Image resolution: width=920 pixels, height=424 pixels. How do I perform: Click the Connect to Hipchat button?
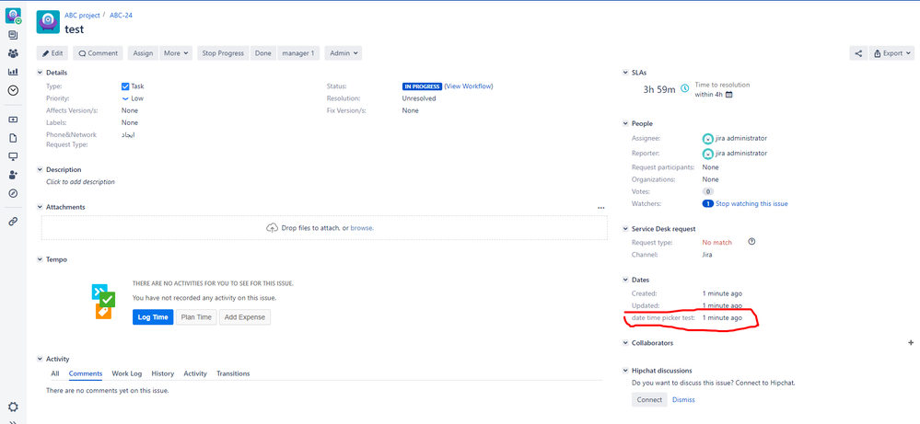coord(649,400)
